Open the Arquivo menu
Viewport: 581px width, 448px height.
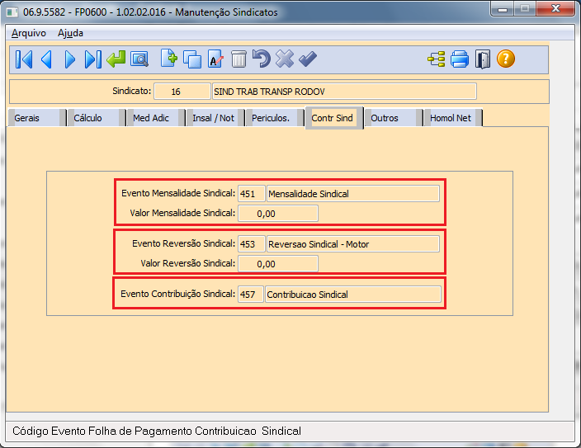pyautogui.click(x=29, y=33)
